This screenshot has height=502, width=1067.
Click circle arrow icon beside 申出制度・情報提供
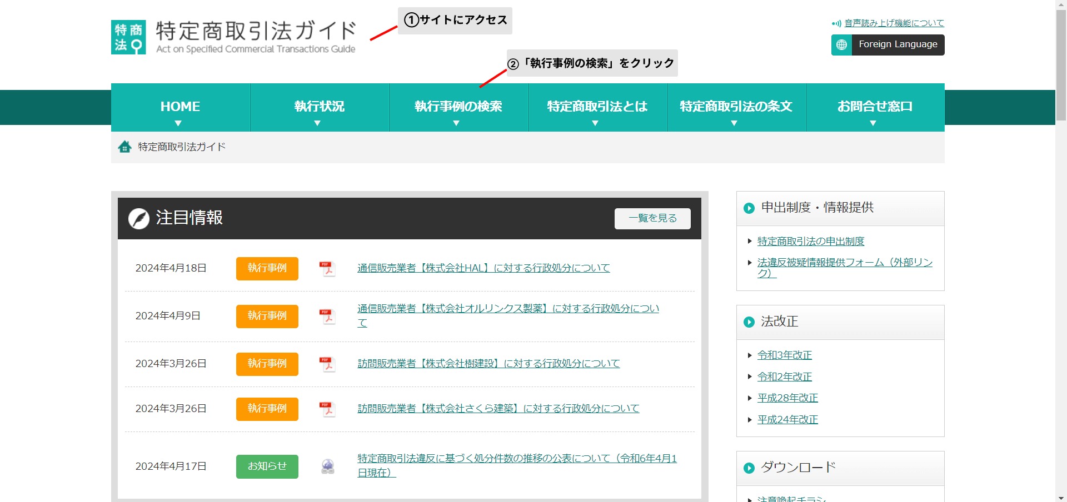(x=749, y=208)
